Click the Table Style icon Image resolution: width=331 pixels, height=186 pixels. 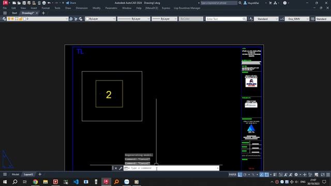[313, 19]
